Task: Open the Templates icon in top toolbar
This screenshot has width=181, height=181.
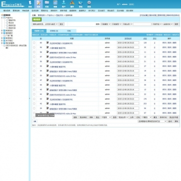Action: [x=55, y=4]
